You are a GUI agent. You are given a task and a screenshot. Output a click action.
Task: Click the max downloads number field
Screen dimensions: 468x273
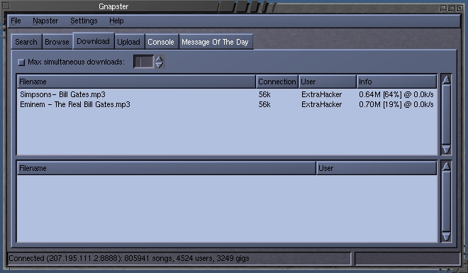(143, 62)
